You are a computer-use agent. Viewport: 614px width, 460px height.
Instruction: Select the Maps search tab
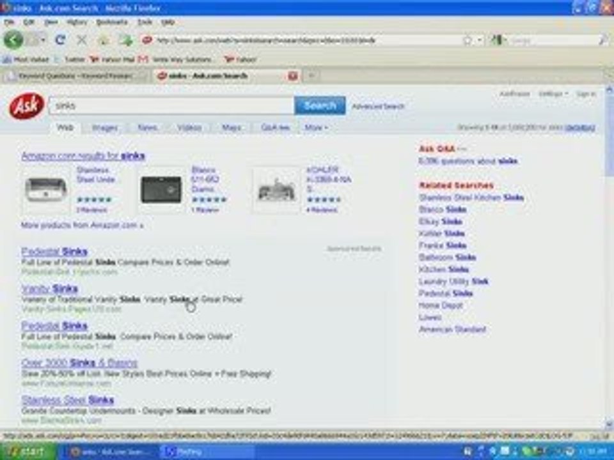click(232, 128)
